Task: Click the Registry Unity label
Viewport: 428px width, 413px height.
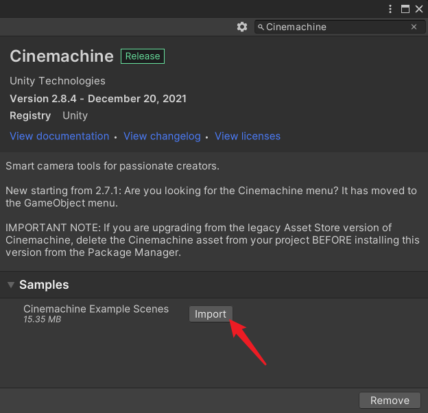Action: pos(49,116)
